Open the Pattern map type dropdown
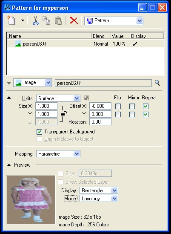 [114, 20]
